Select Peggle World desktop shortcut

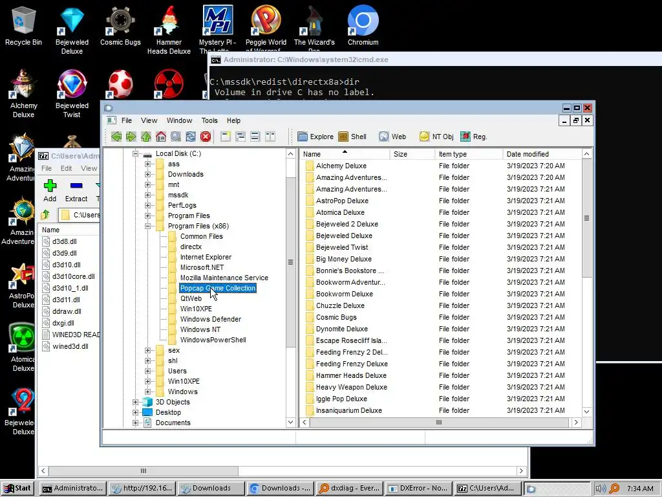(266, 28)
